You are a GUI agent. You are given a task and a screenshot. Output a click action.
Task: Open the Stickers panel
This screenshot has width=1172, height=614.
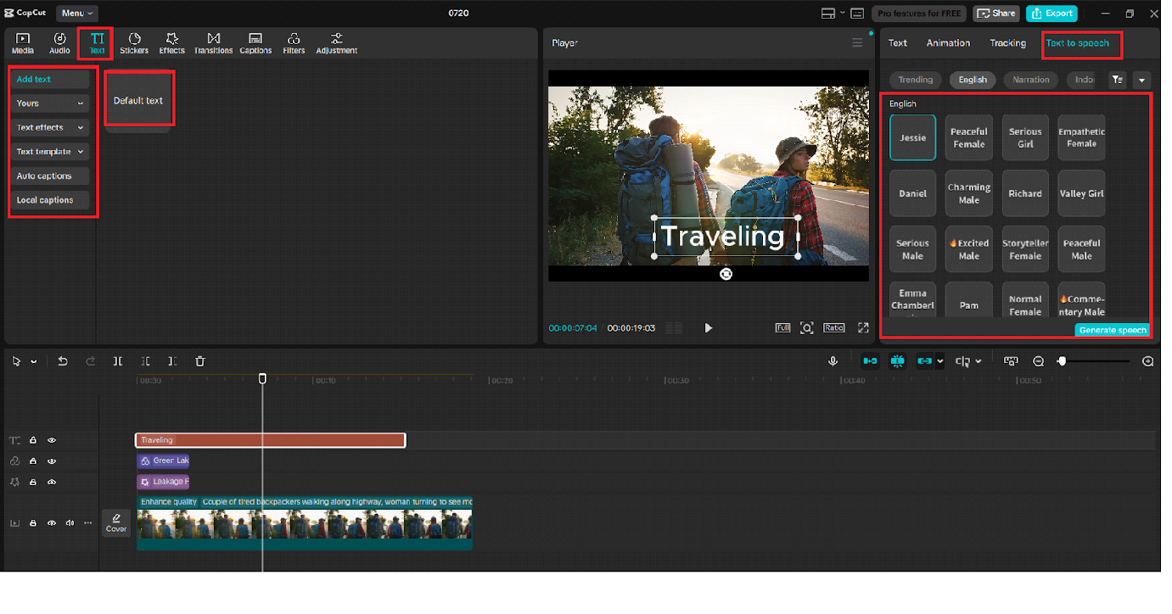(x=134, y=43)
